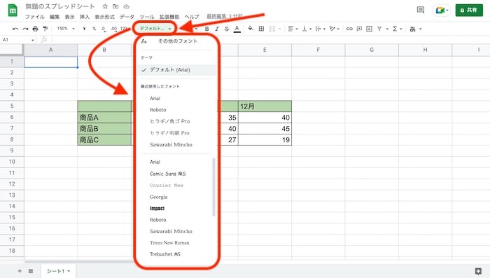Insert a comment
Viewport: 490px width, 278px height.
[x=359, y=29]
